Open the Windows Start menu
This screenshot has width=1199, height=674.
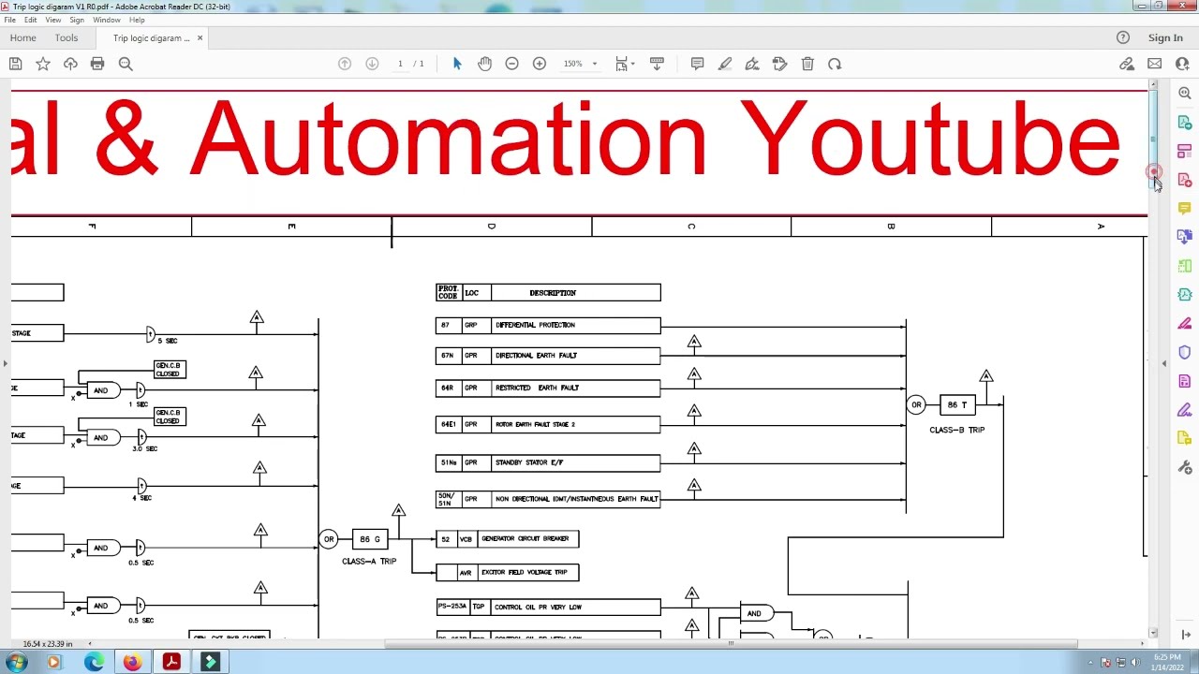(17, 663)
